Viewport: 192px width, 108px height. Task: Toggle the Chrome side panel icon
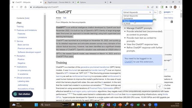point(171,7)
